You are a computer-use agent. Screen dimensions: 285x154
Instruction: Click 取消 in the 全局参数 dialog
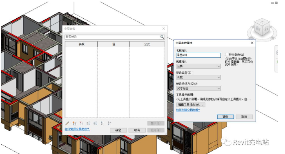(x=137, y=130)
